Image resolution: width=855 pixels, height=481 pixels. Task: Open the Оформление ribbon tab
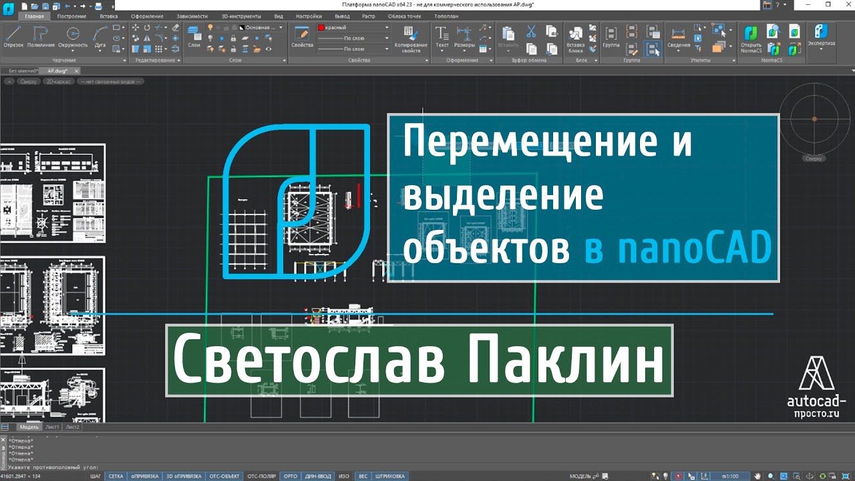147,15
